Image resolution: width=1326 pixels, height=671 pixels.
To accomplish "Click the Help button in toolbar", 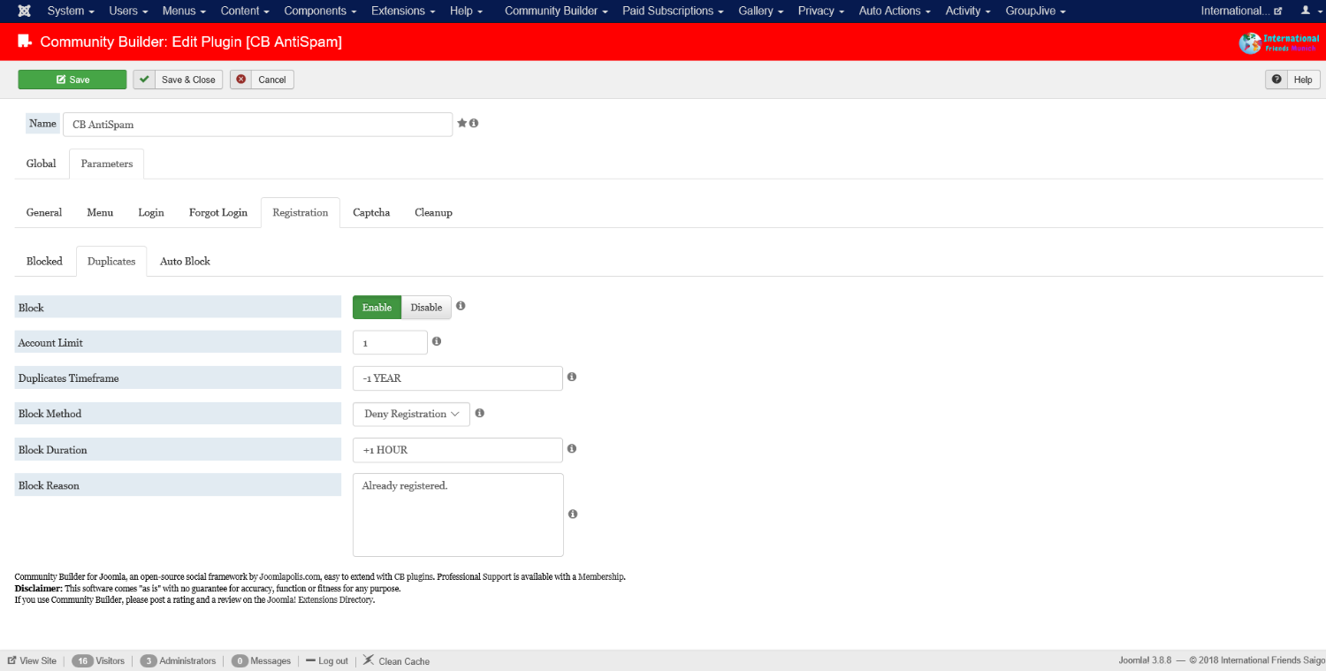I will click(x=1292, y=80).
